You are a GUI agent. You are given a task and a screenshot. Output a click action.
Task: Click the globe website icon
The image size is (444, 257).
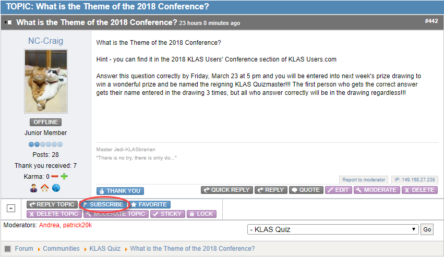(56, 188)
